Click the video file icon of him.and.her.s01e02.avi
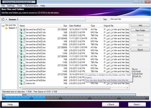Viewport: 151px width, 108px height. tap(24, 38)
